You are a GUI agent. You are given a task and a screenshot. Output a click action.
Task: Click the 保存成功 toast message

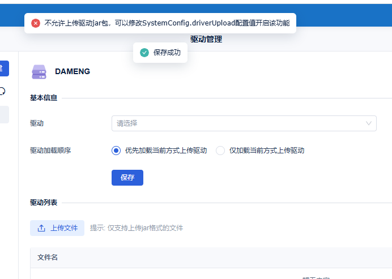160,53
